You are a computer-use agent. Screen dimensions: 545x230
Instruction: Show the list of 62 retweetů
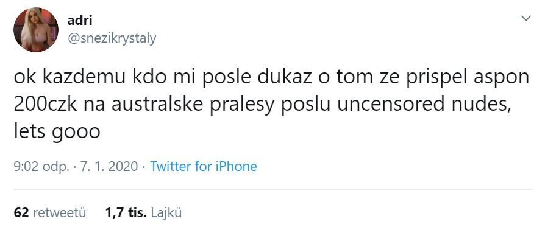click(x=50, y=212)
